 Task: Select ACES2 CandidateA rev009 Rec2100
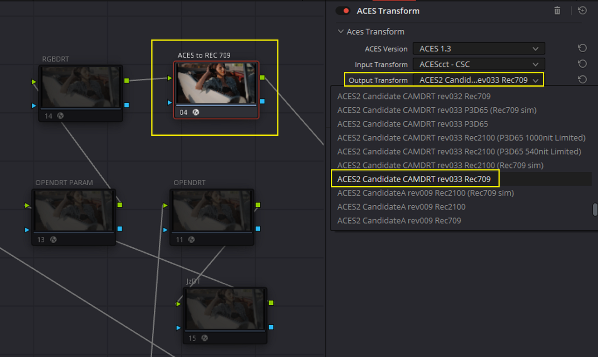401,207
